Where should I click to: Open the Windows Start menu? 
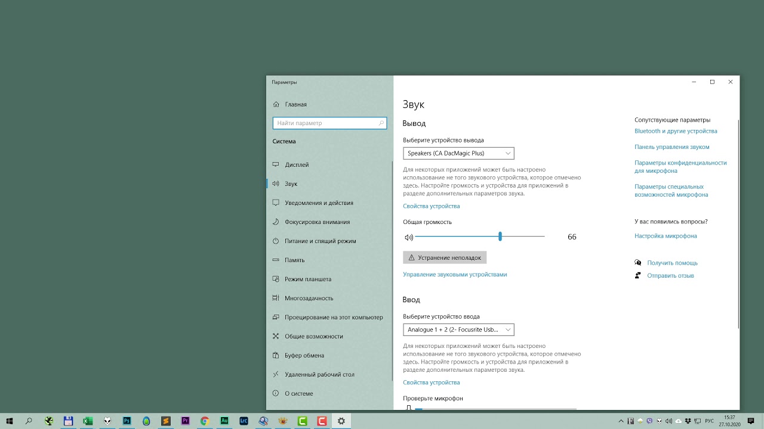[10, 421]
